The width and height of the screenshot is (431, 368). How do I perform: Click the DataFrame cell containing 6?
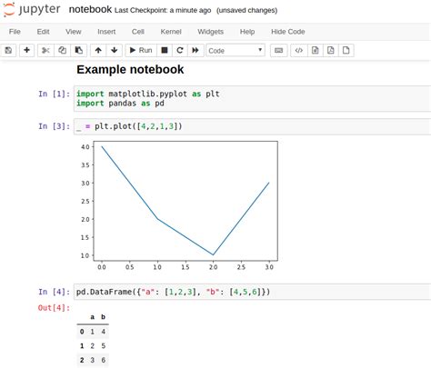coord(104,360)
